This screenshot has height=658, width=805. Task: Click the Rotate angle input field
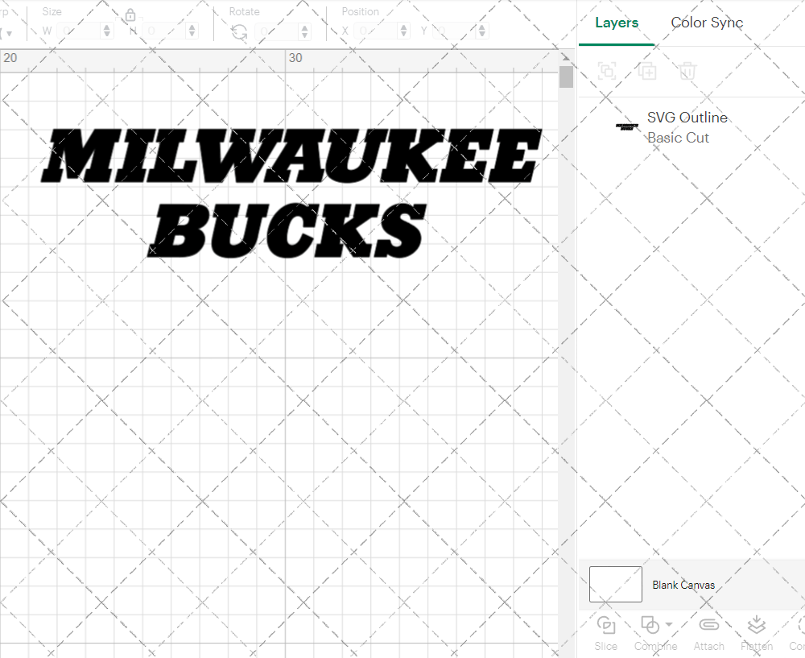(x=278, y=30)
